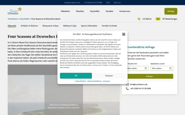Accept cookies with OK button
The width and height of the screenshot is (185, 115).
coord(76,76)
